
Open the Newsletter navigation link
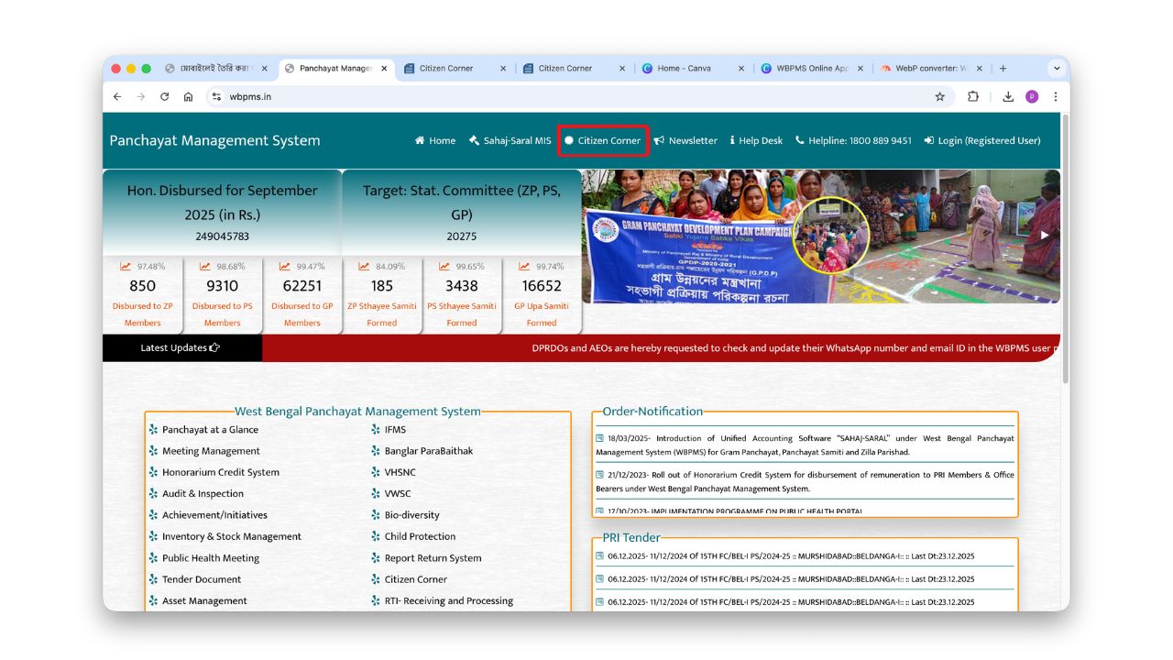tap(685, 141)
